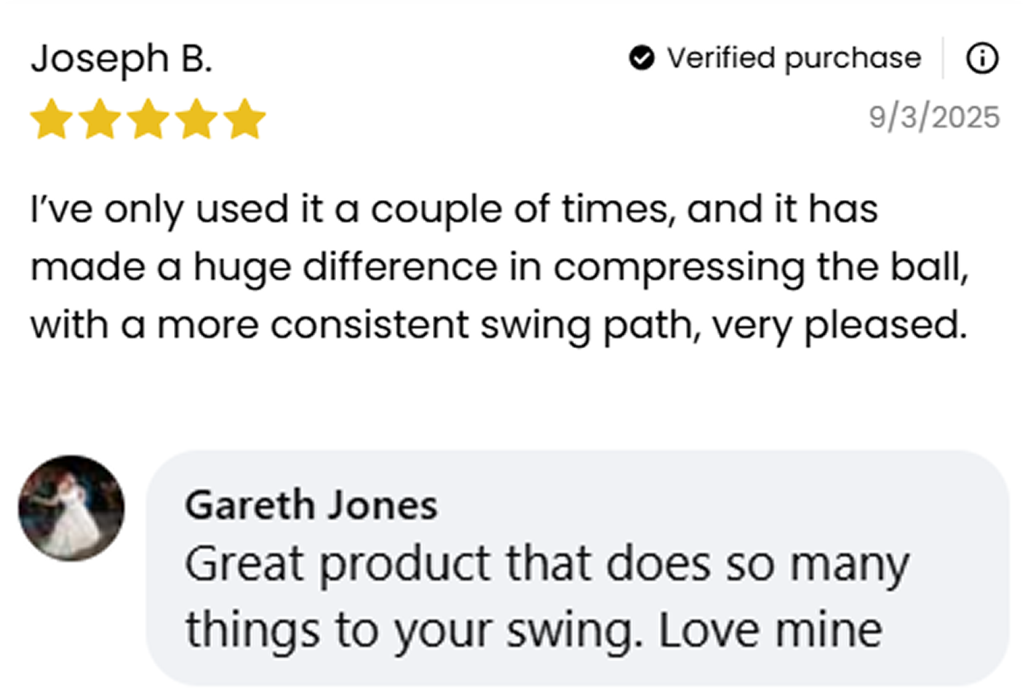Click the reviewer name Joseph B.
Image resolution: width=1028 pixels, height=689 pixels.
coord(121,59)
